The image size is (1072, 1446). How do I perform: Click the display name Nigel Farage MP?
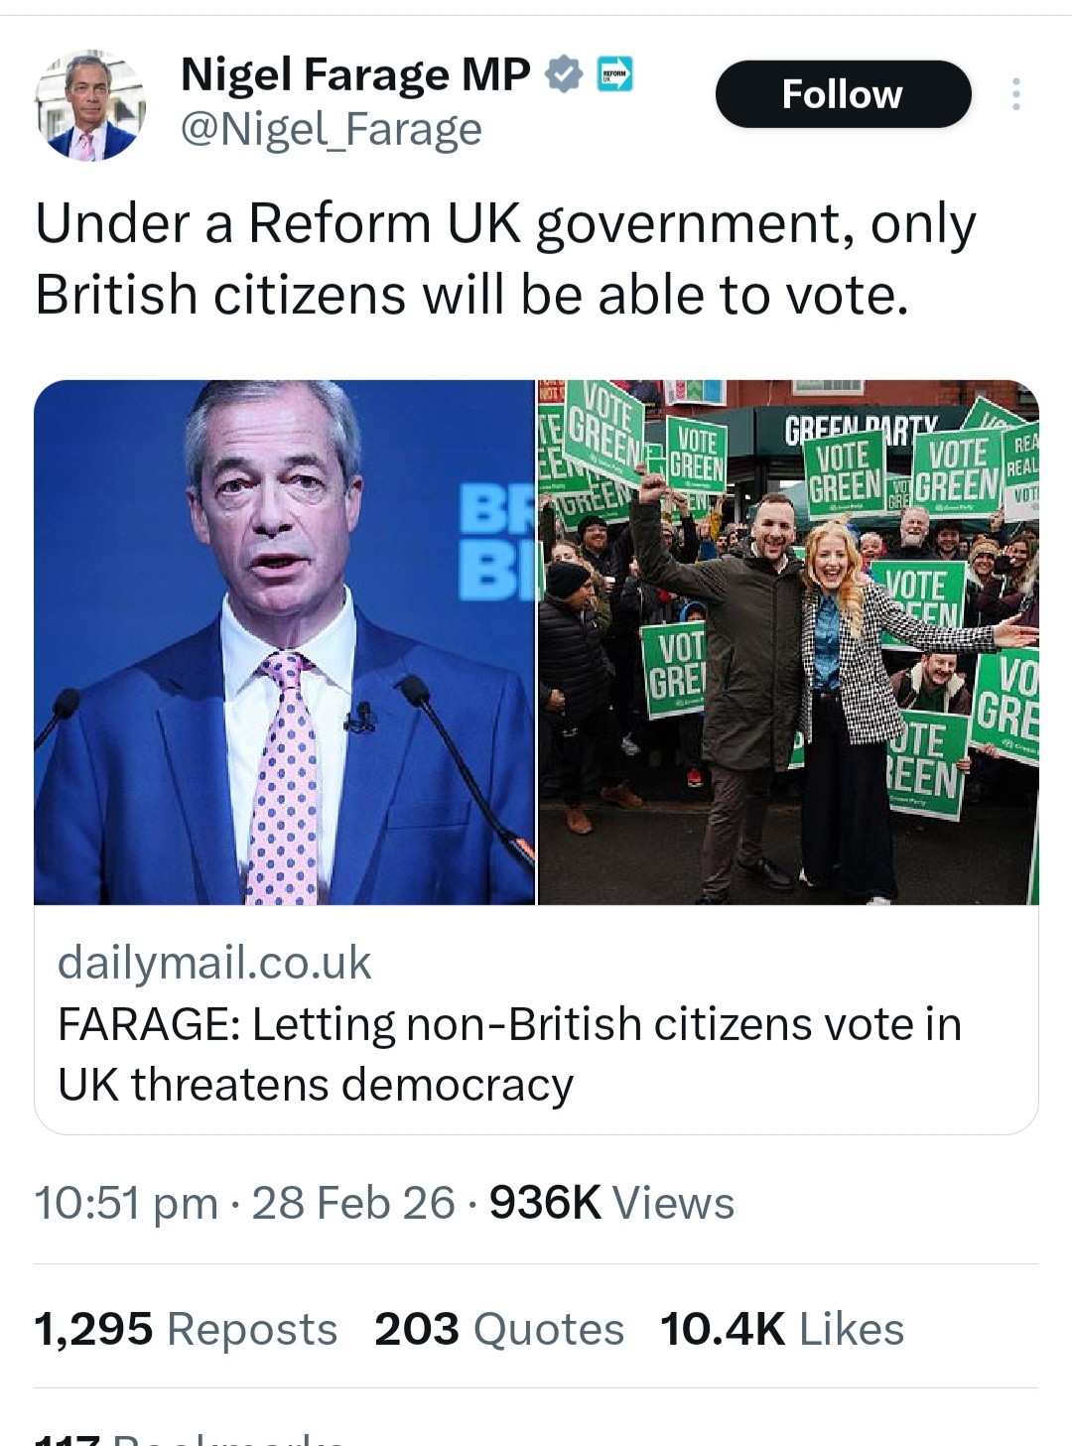click(x=354, y=74)
